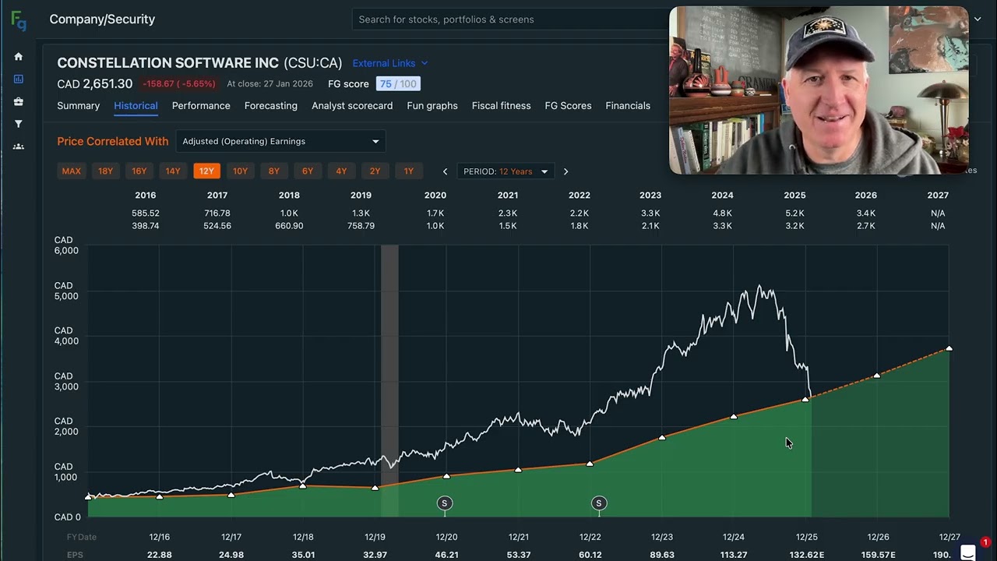This screenshot has width=997, height=561.
Task: Open the PERIOD 12 Years dropdown
Action: 505,171
